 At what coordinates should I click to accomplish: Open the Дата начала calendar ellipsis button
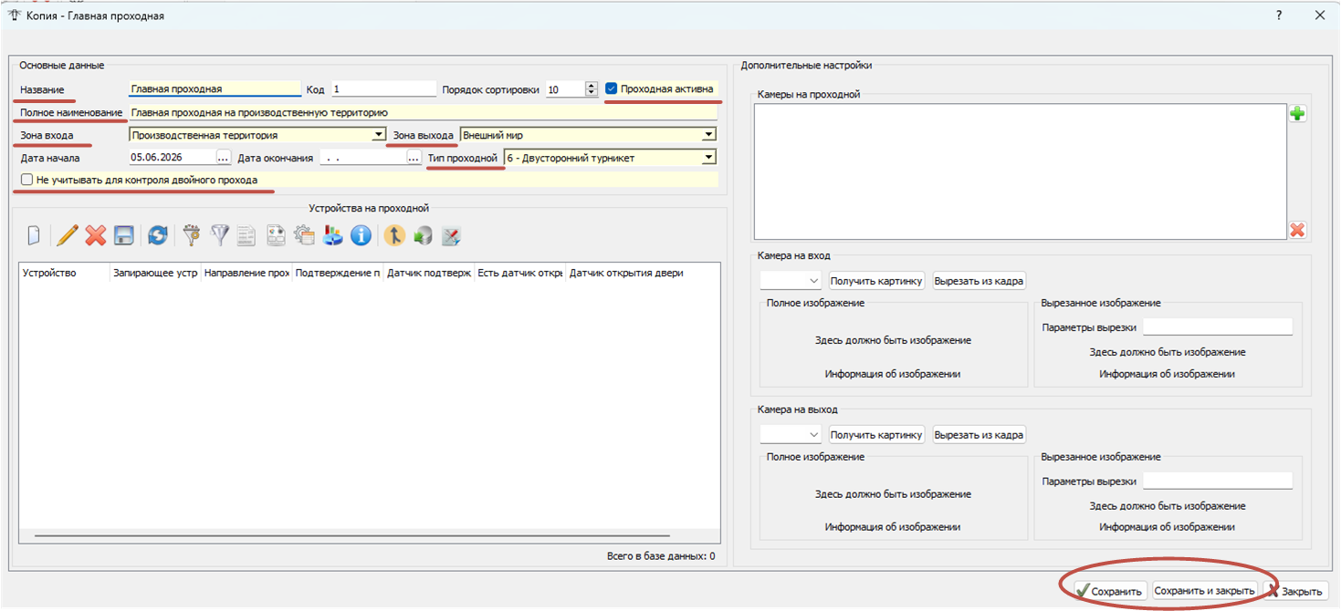click(223, 158)
